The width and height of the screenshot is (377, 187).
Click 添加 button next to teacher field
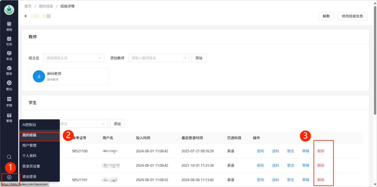tap(199, 58)
